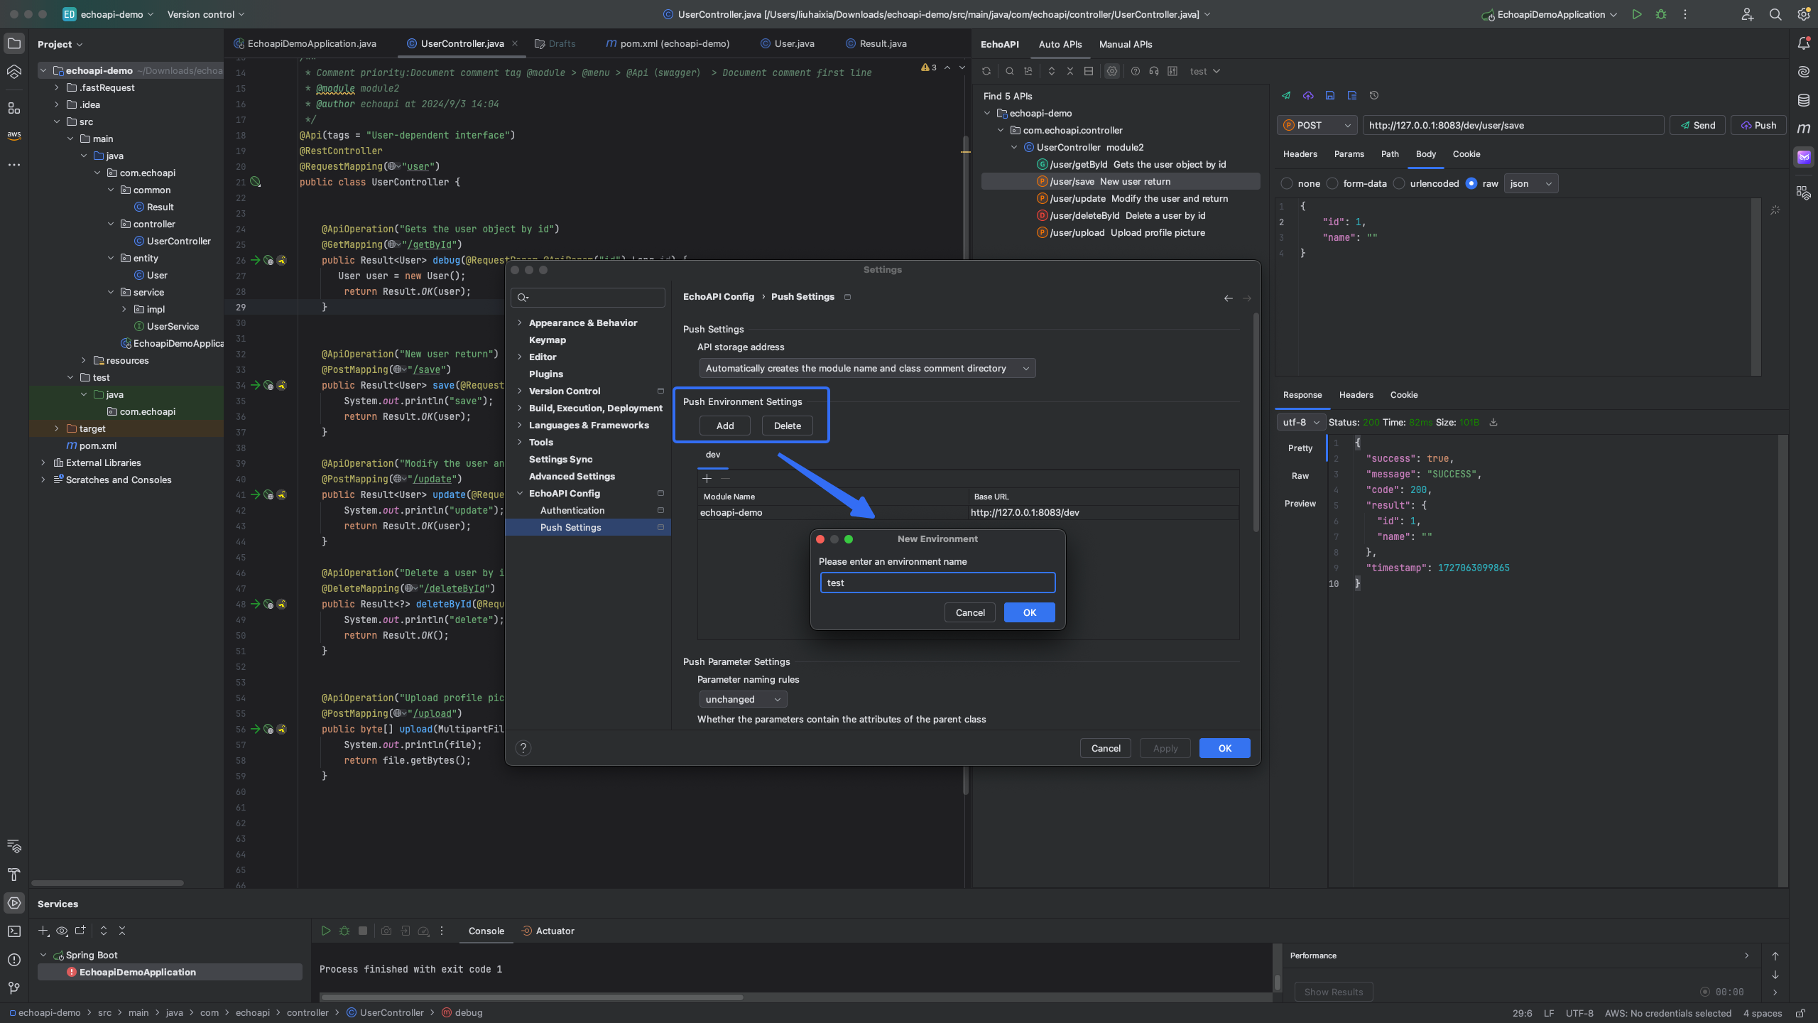
Task: Open the Git tool window icon
Action: (x=14, y=988)
